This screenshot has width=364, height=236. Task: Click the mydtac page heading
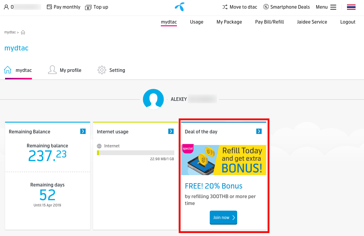point(16,48)
